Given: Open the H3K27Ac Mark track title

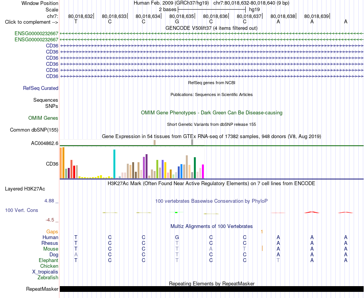Looking at the screenshot, I should coord(212,184).
